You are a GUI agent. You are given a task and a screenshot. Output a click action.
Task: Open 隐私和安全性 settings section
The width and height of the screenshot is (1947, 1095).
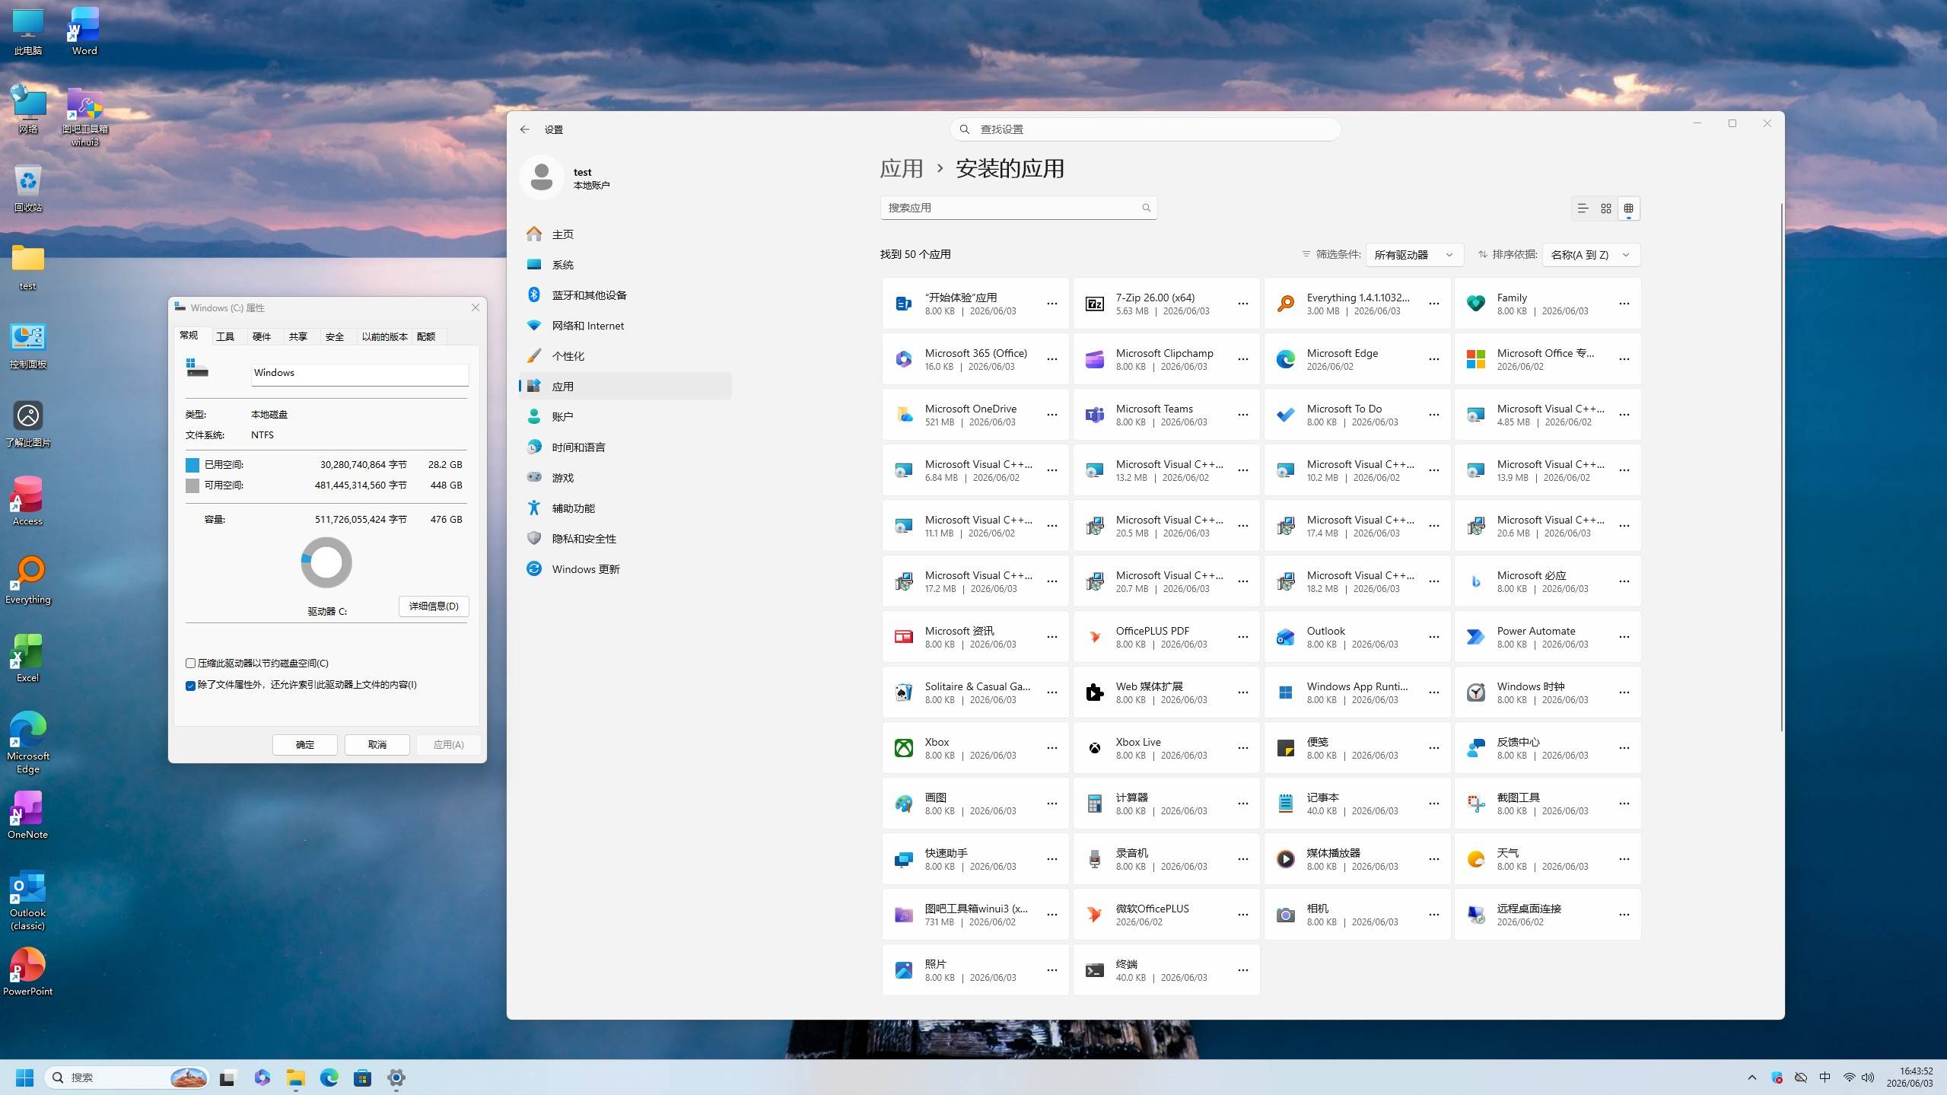625,539
